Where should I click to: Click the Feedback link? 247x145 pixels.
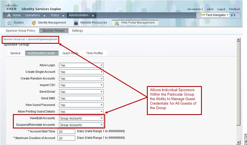(x=235, y=9)
